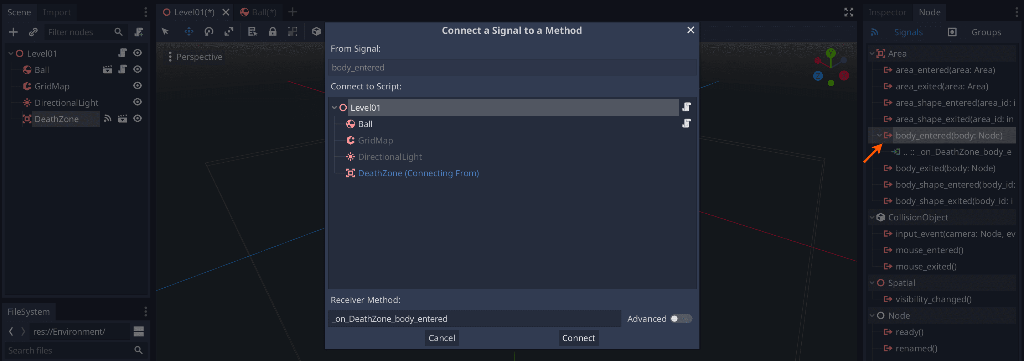Viewport: 1024px width, 361px height.
Task: Collapse the CollisionObject signals section
Action: pyautogui.click(x=872, y=217)
